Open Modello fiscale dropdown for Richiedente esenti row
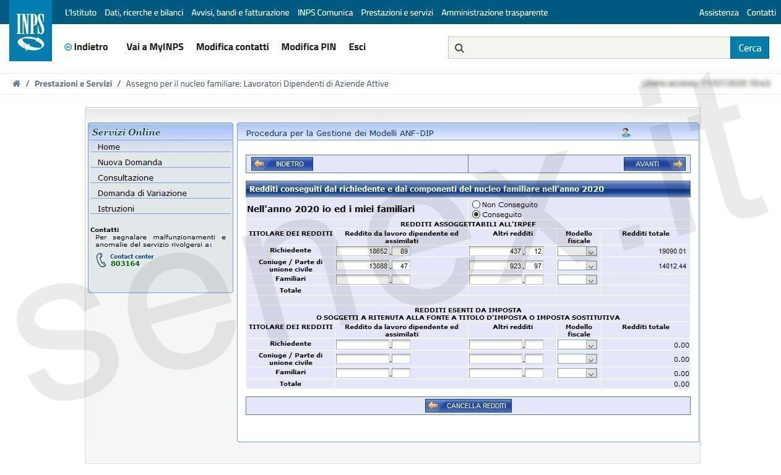Image resolution: width=781 pixels, height=475 pixels. [577, 344]
